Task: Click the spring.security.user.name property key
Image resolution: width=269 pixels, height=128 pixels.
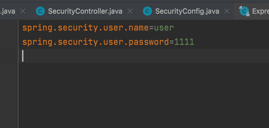Action: 85,28
